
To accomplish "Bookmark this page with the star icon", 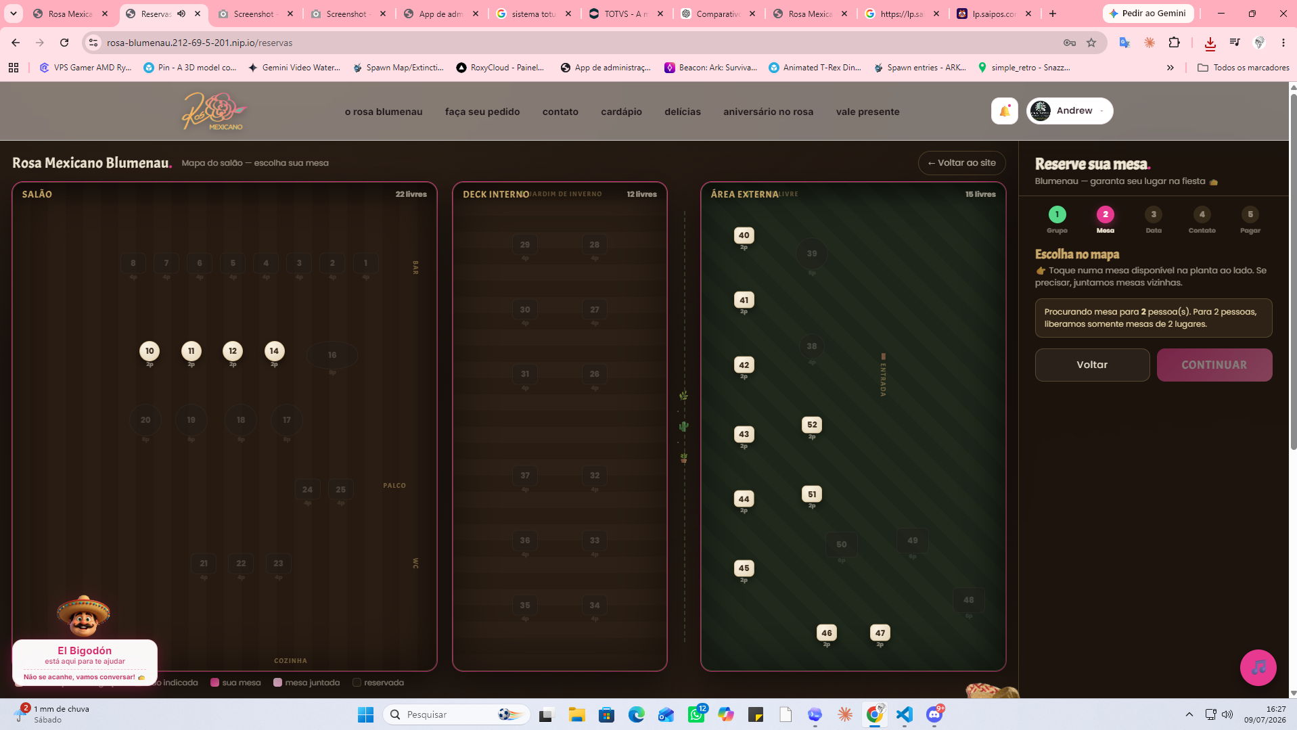I will (x=1091, y=43).
